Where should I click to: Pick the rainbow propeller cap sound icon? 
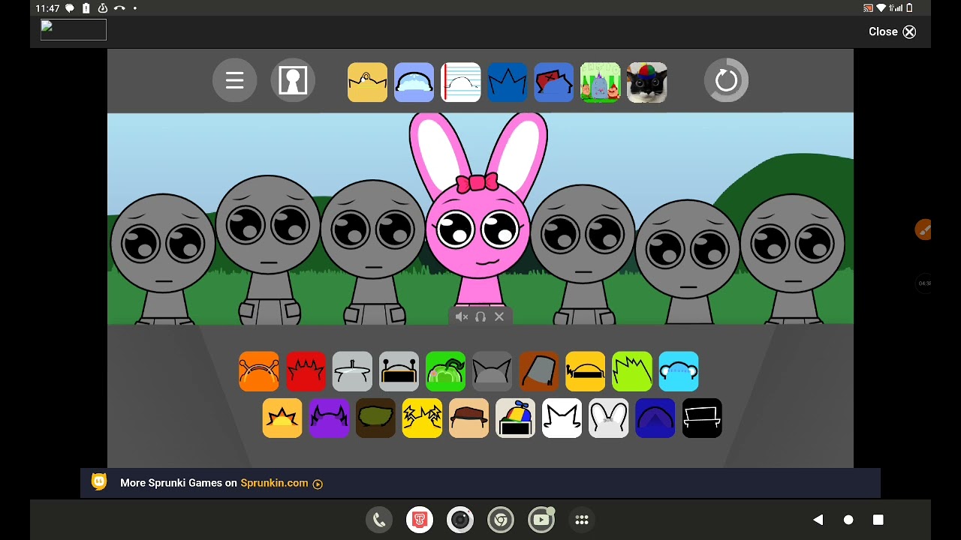pyautogui.click(x=515, y=418)
